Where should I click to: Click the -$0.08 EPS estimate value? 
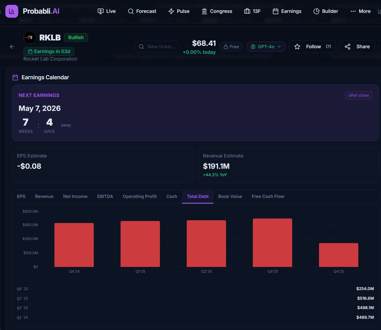[x=29, y=166]
